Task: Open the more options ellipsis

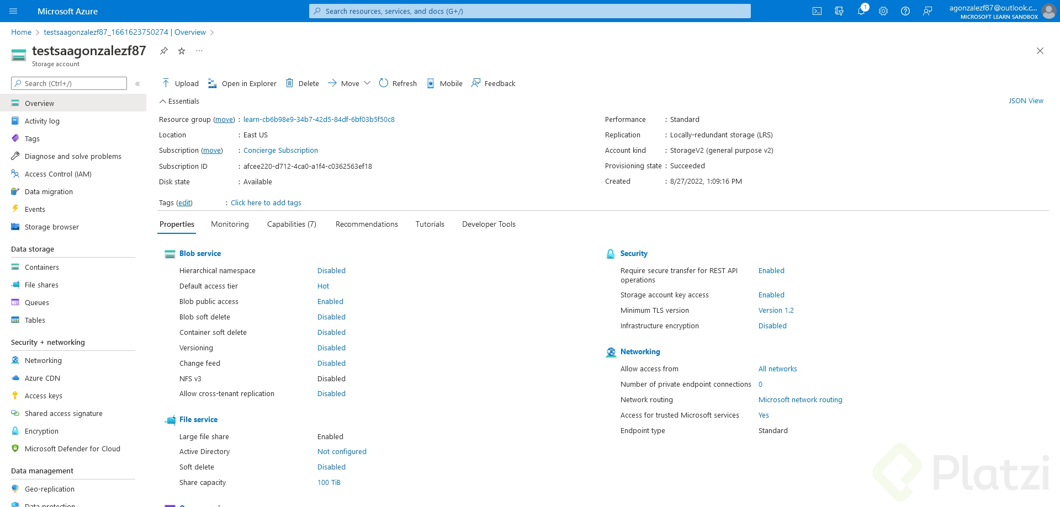Action: [199, 51]
